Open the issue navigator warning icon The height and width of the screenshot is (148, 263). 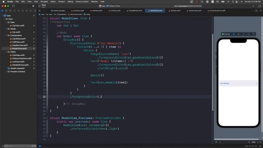click(18, 11)
